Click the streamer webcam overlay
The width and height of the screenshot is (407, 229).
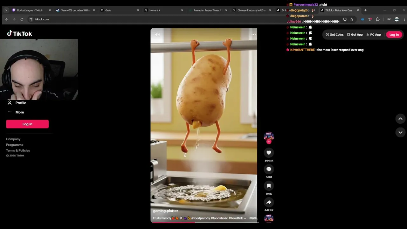39,69
